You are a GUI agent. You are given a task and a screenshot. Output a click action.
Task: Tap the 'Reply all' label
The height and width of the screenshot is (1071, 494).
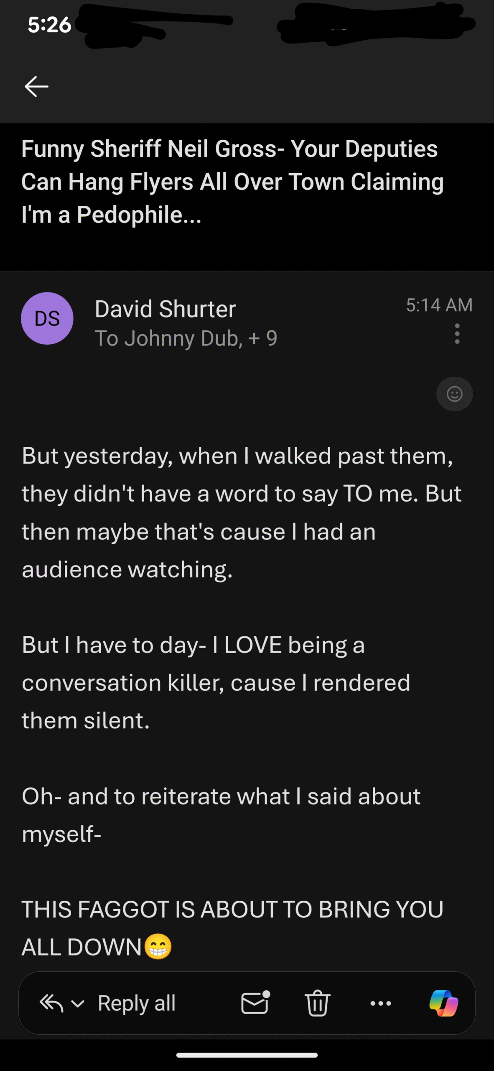click(137, 1003)
